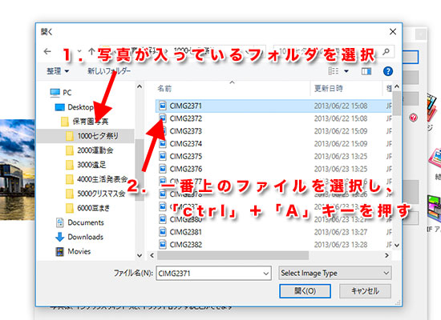The image size is (441, 320).
Task: Select PC in the navigation tree
Action: pyautogui.click(x=67, y=93)
